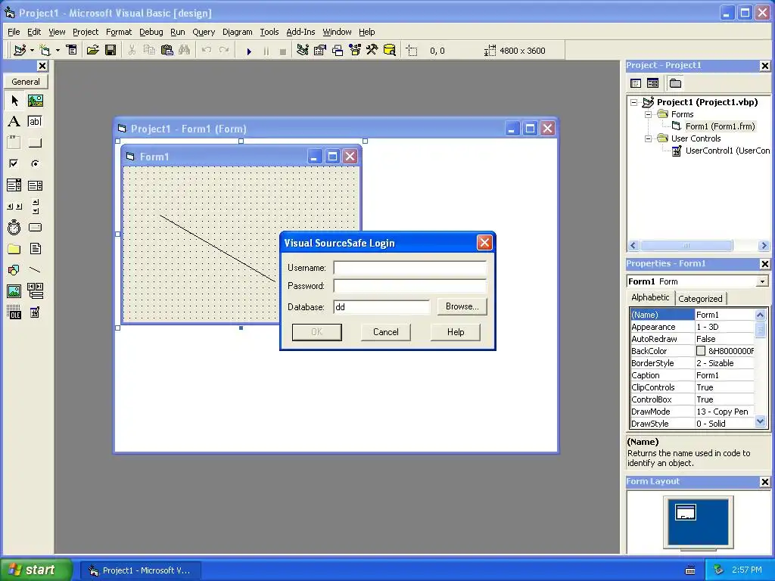This screenshot has width=775, height=581.
Task: Switch to the Categorized tab
Action: tap(700, 299)
